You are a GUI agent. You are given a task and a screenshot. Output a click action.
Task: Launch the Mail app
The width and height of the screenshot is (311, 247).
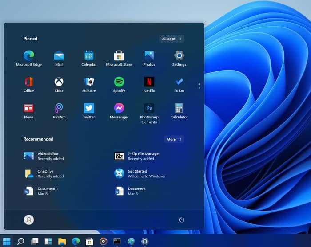coord(59,56)
